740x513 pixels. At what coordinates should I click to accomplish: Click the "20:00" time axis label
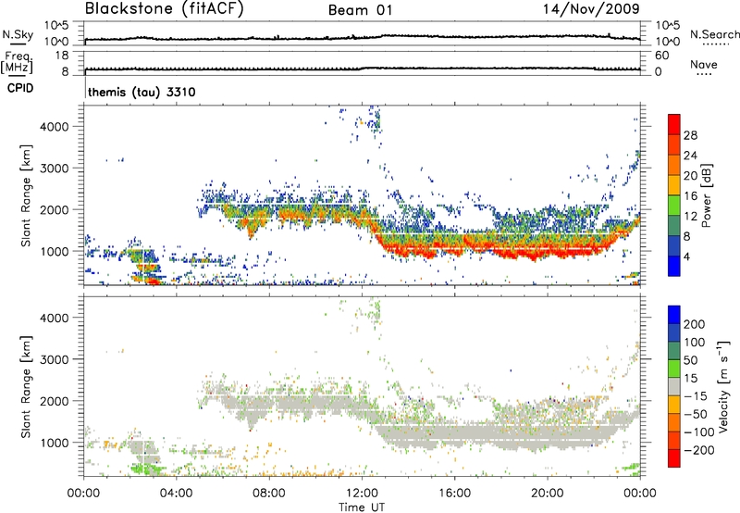pyautogui.click(x=547, y=494)
